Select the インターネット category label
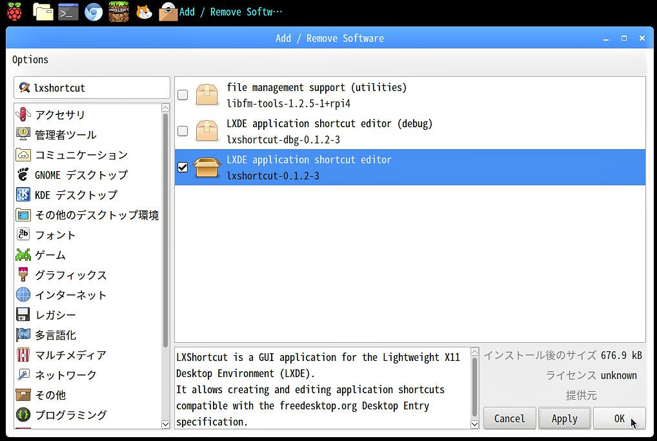657x441 pixels. point(71,295)
